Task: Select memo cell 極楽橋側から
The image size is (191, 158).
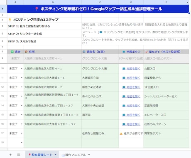Action: point(166,78)
